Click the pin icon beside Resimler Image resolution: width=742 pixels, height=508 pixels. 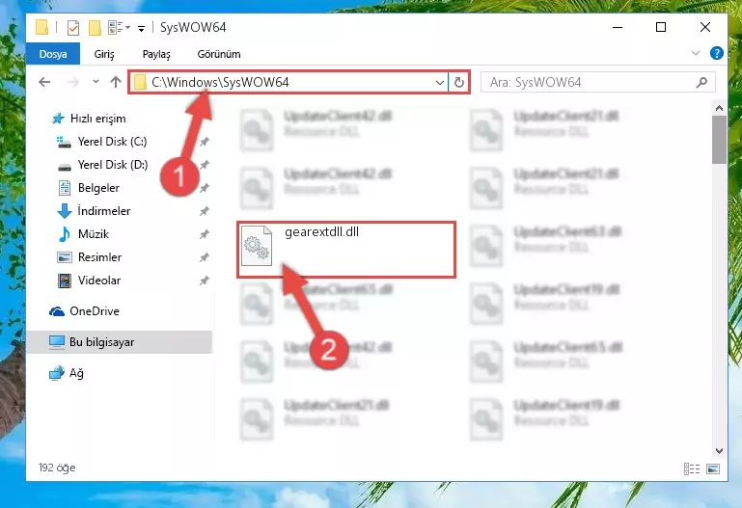coord(205,257)
